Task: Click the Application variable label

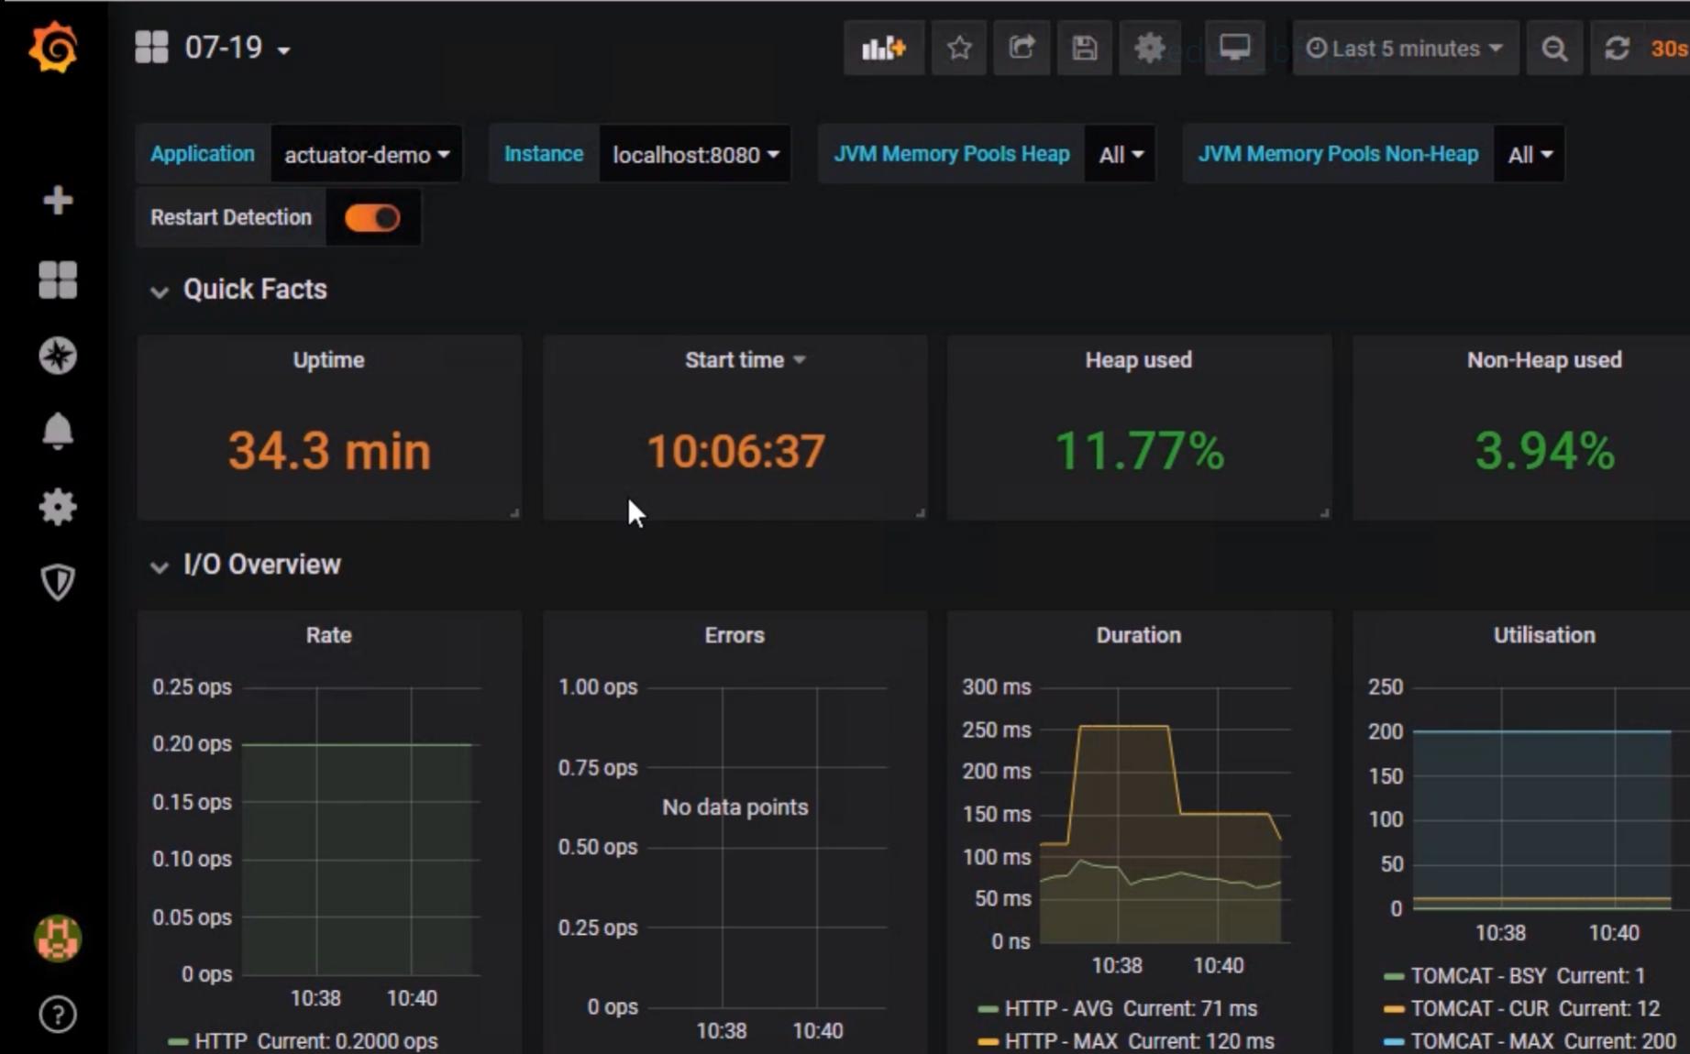Action: coord(203,154)
